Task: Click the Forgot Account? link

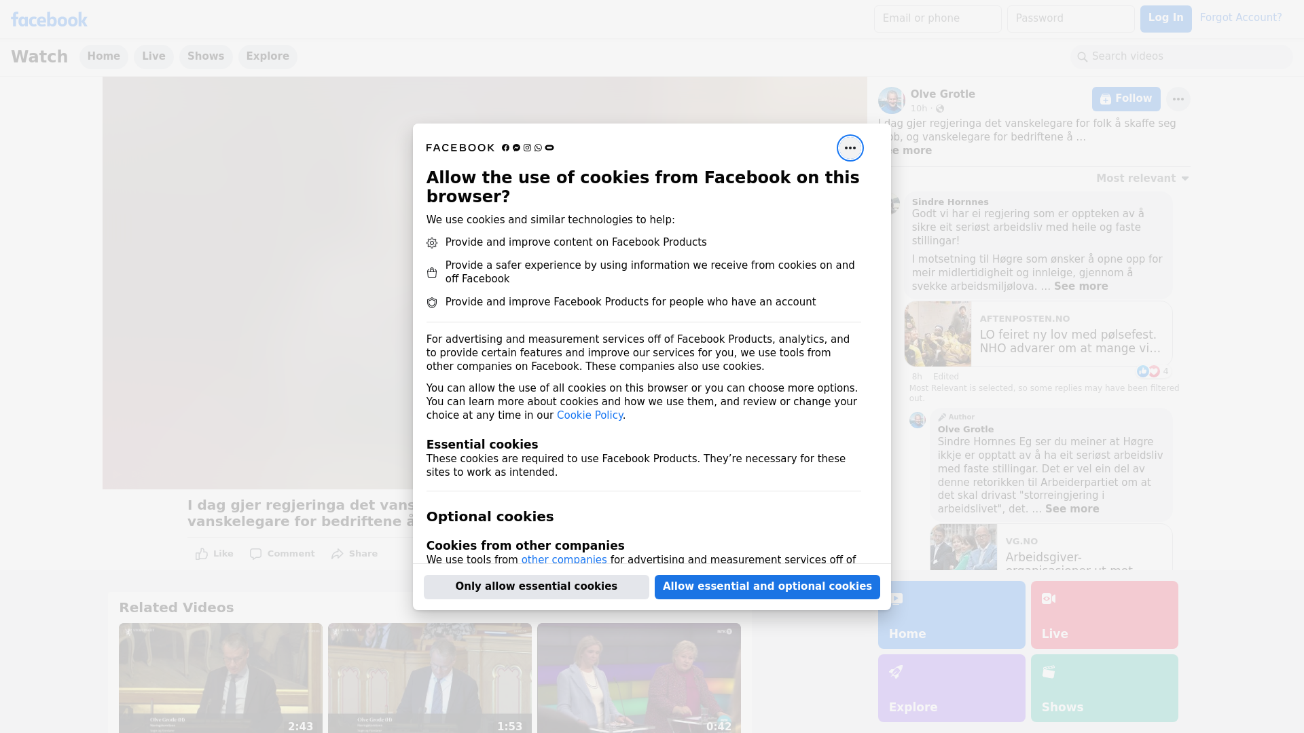Action: [1241, 18]
